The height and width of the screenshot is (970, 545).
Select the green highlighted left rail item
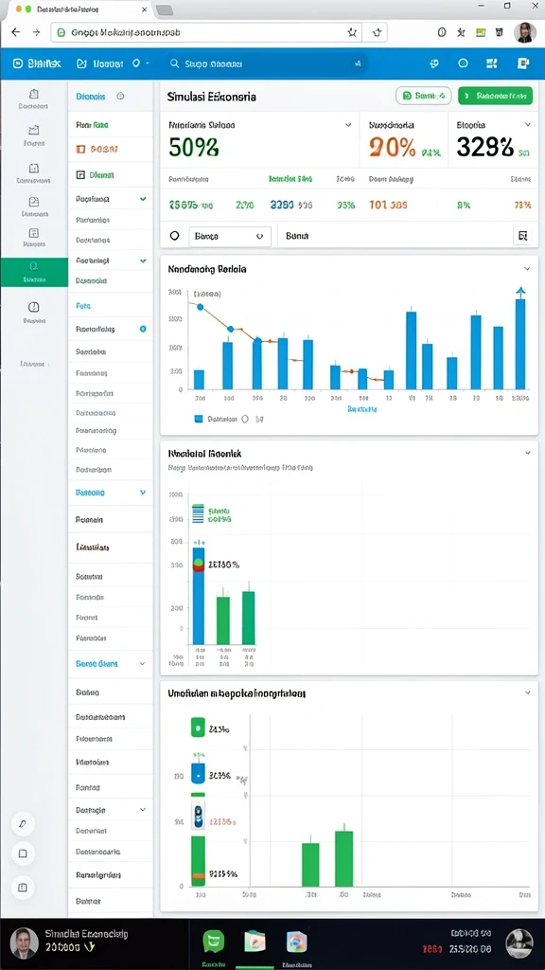pos(34,272)
